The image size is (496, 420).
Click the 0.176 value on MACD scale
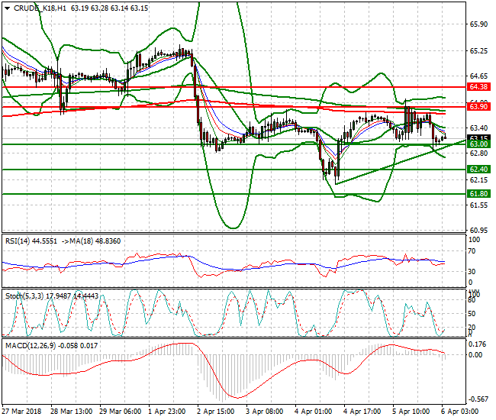coord(479,344)
